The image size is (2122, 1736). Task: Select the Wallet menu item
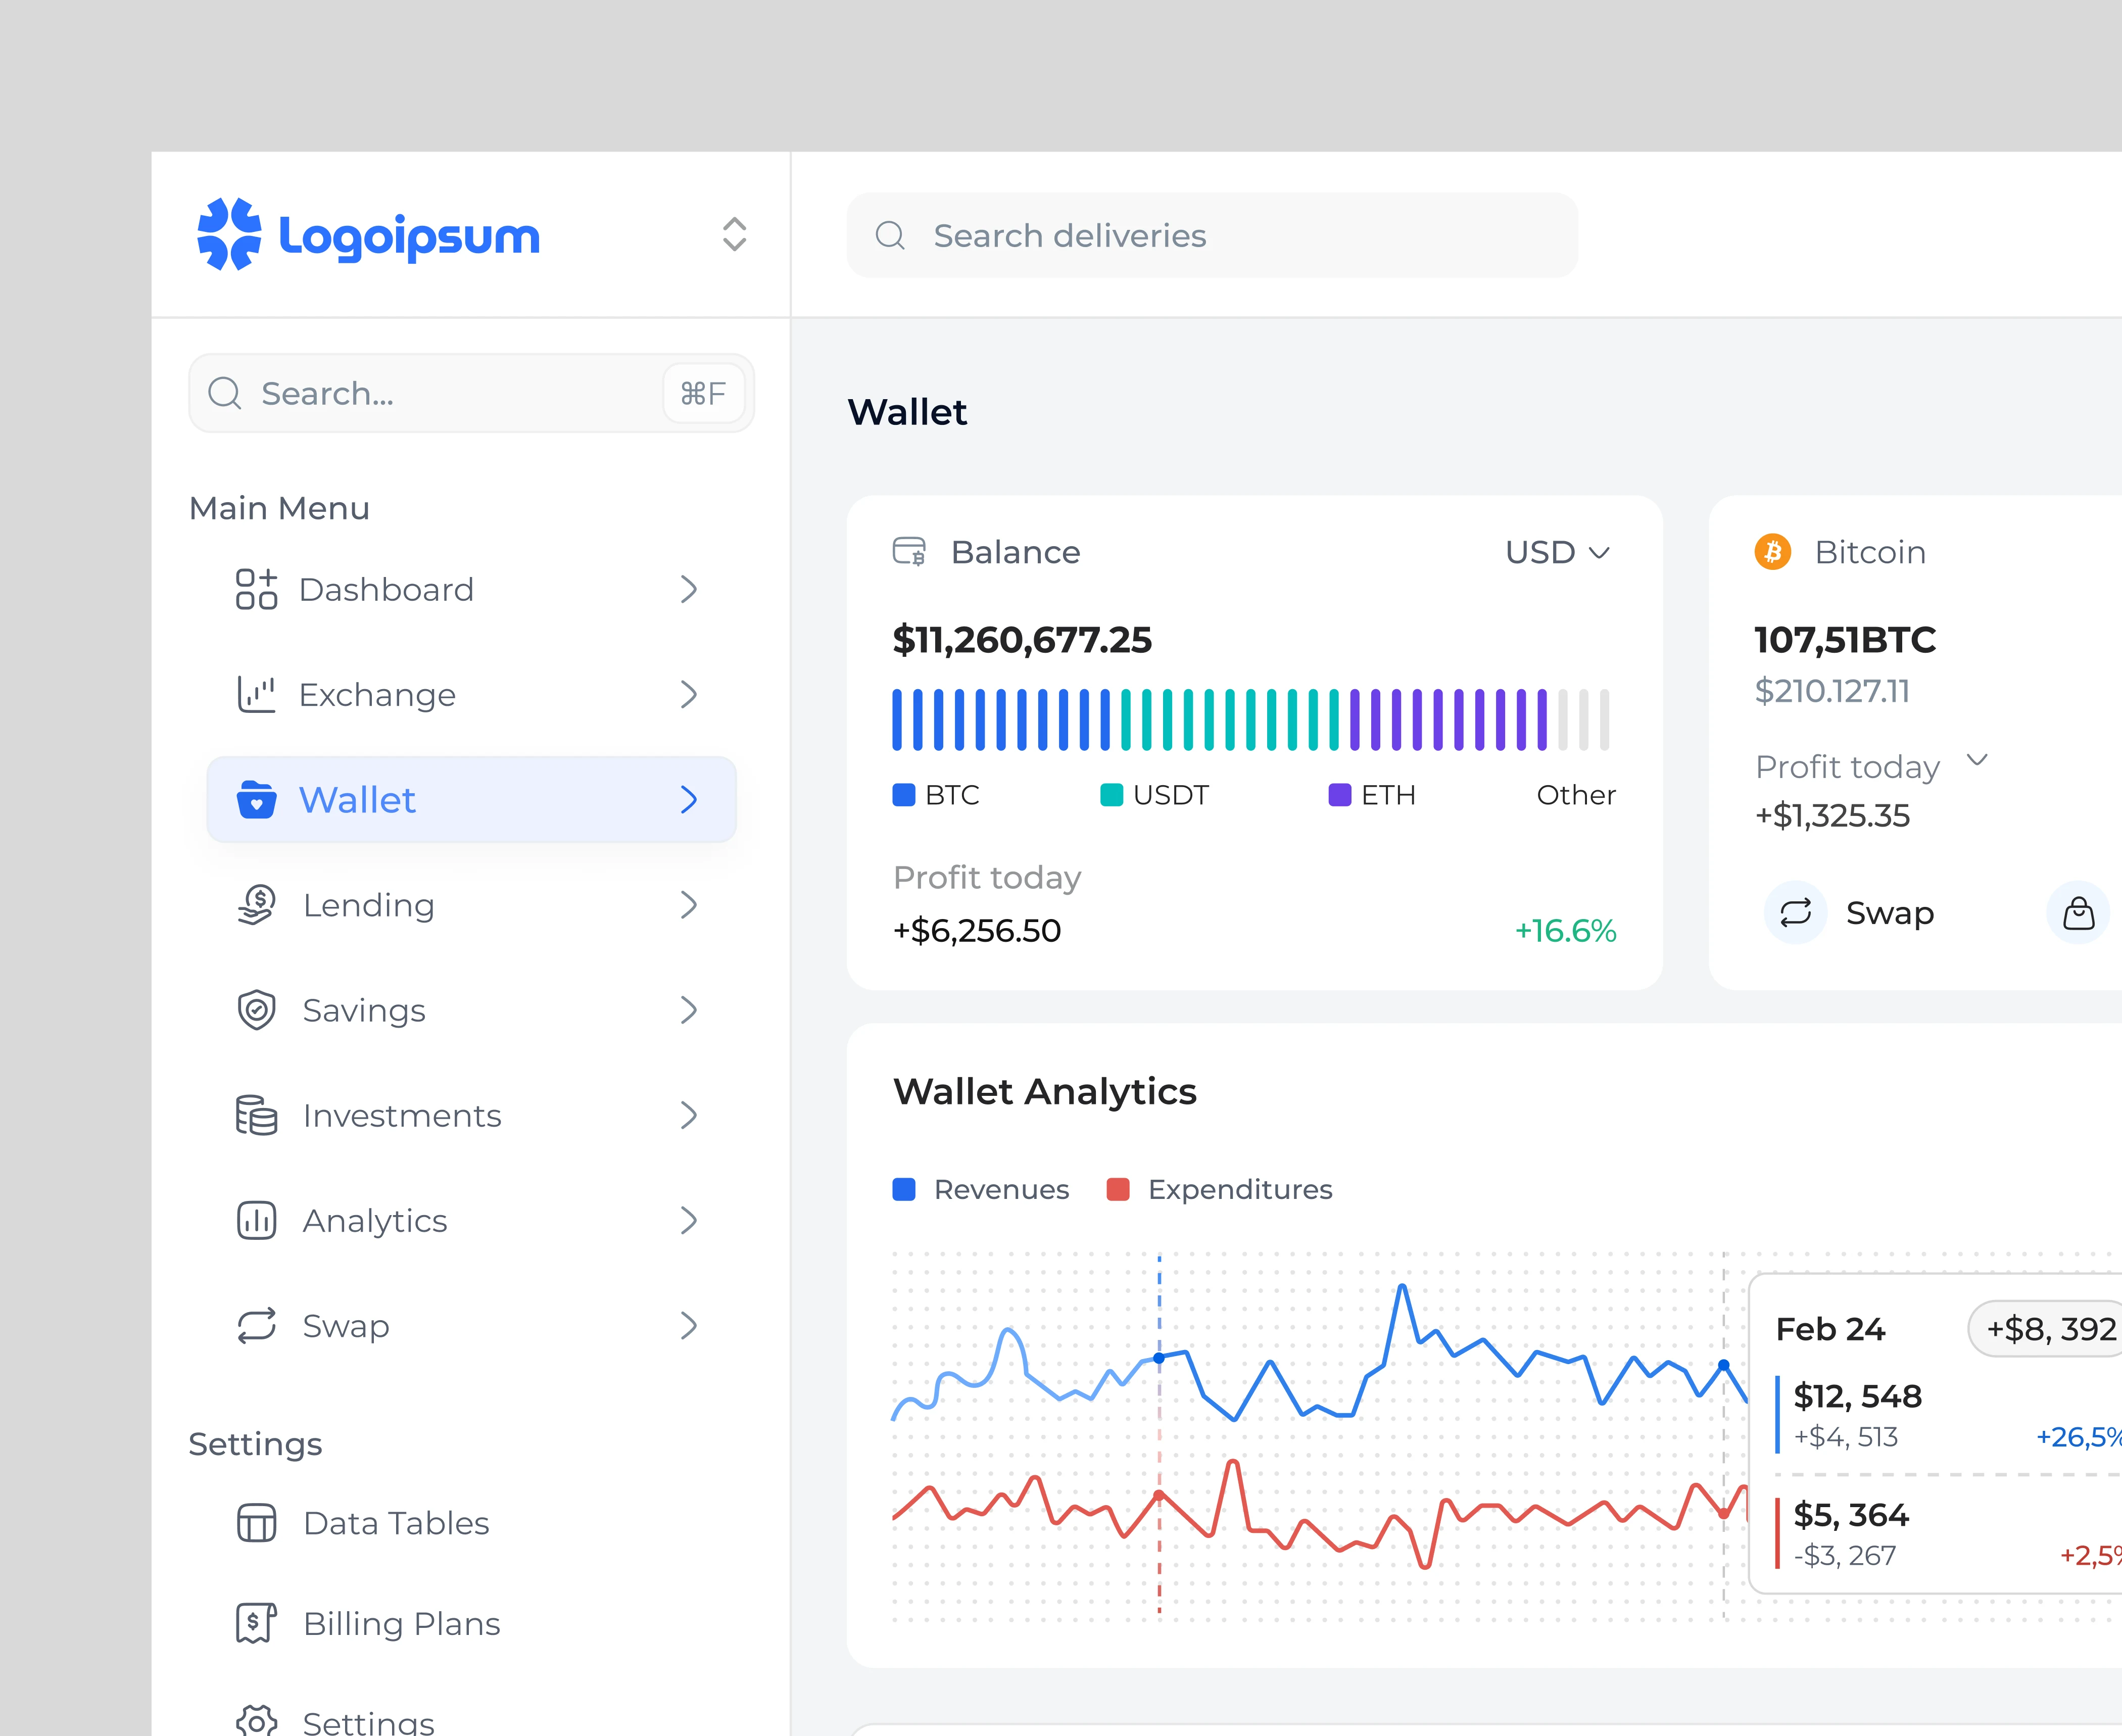click(x=471, y=799)
